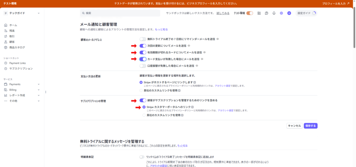Info icon beside last 貴社のカスタムリンクを使用

182,115
